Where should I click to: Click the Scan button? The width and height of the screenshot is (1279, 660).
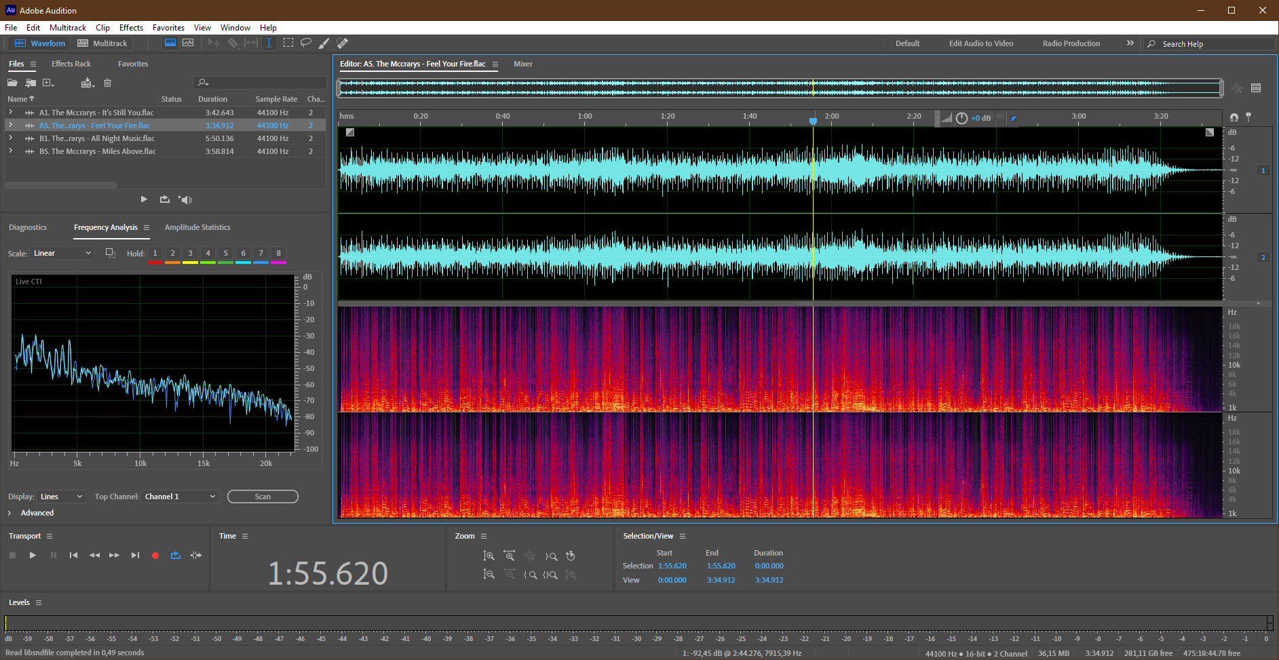point(263,497)
